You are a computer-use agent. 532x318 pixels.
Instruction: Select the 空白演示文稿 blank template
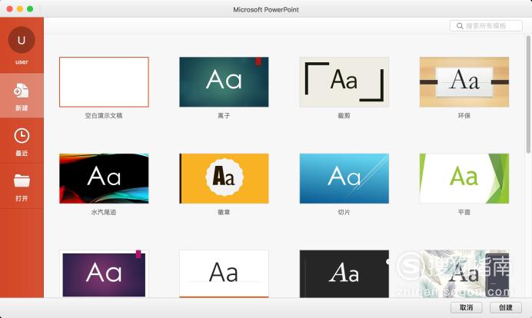104,82
